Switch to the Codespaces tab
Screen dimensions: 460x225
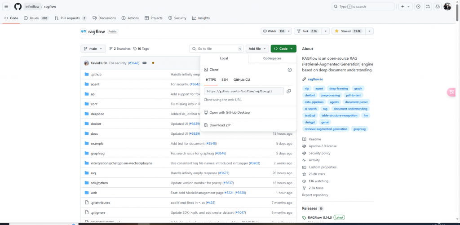tap(272, 58)
